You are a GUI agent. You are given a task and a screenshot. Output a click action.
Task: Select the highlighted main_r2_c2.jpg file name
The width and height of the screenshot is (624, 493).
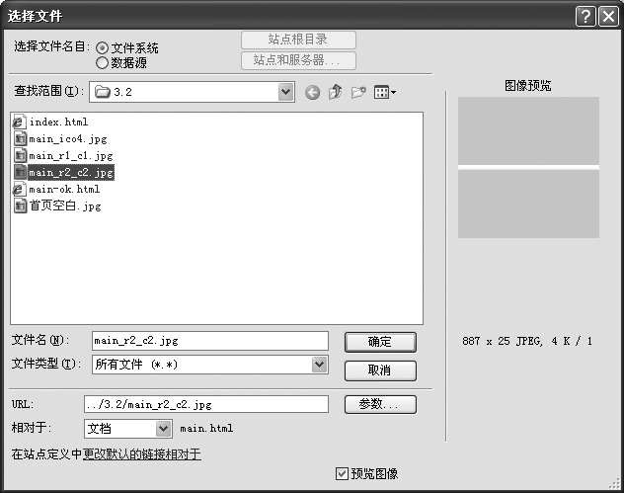[71, 173]
